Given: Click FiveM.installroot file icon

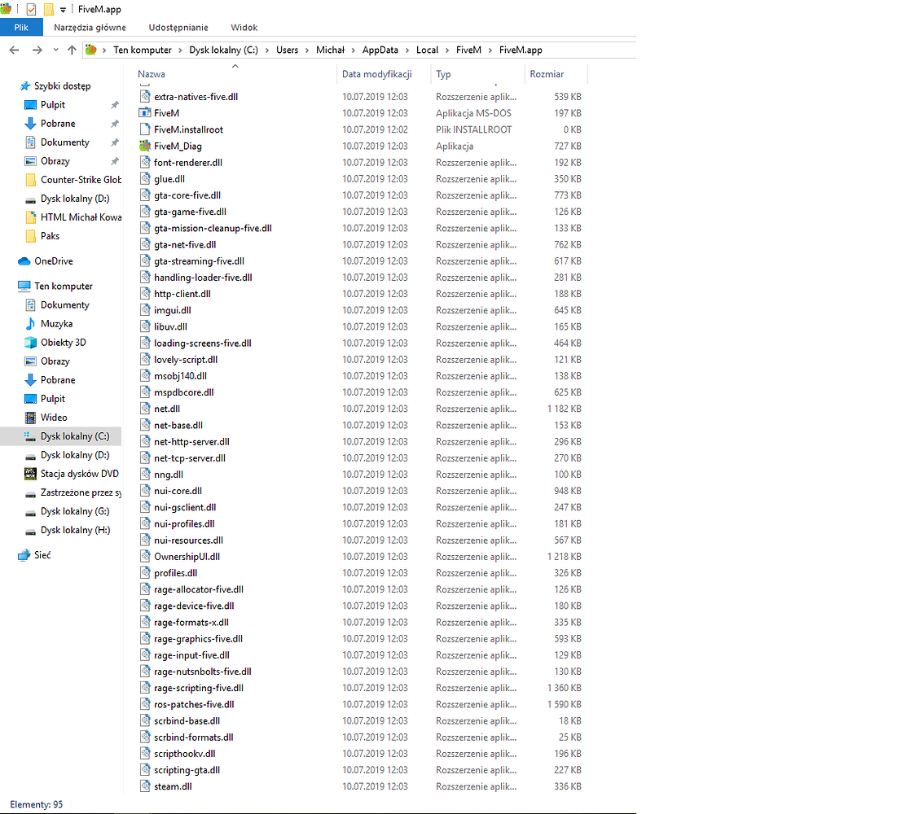Looking at the screenshot, I should 145,129.
